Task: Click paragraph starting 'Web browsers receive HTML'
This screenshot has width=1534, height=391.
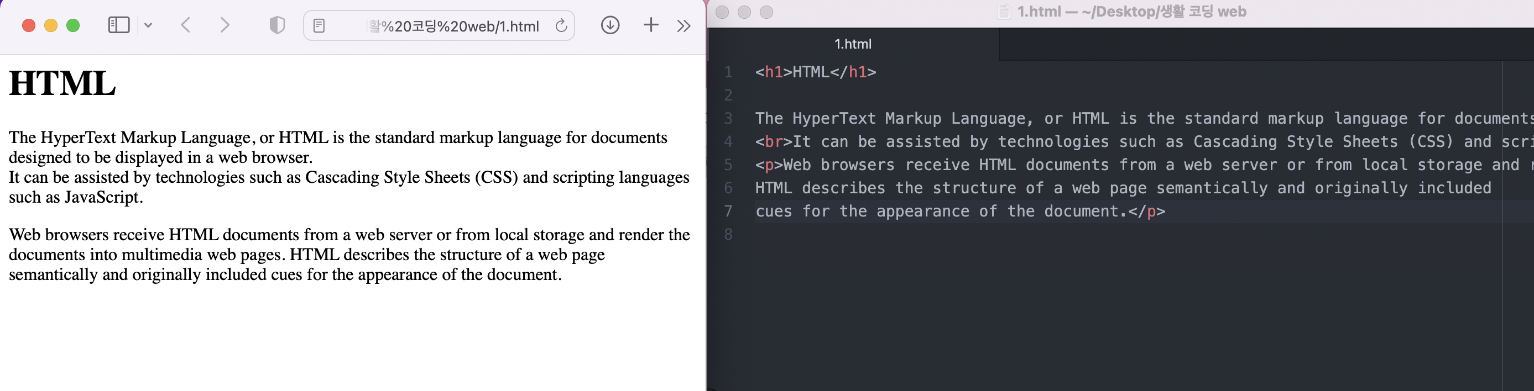Action: point(349,255)
